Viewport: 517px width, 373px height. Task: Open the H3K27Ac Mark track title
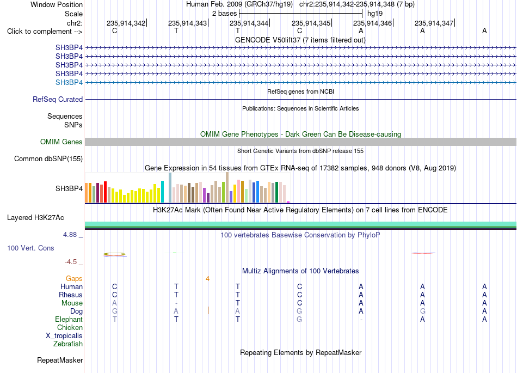[x=300, y=210]
